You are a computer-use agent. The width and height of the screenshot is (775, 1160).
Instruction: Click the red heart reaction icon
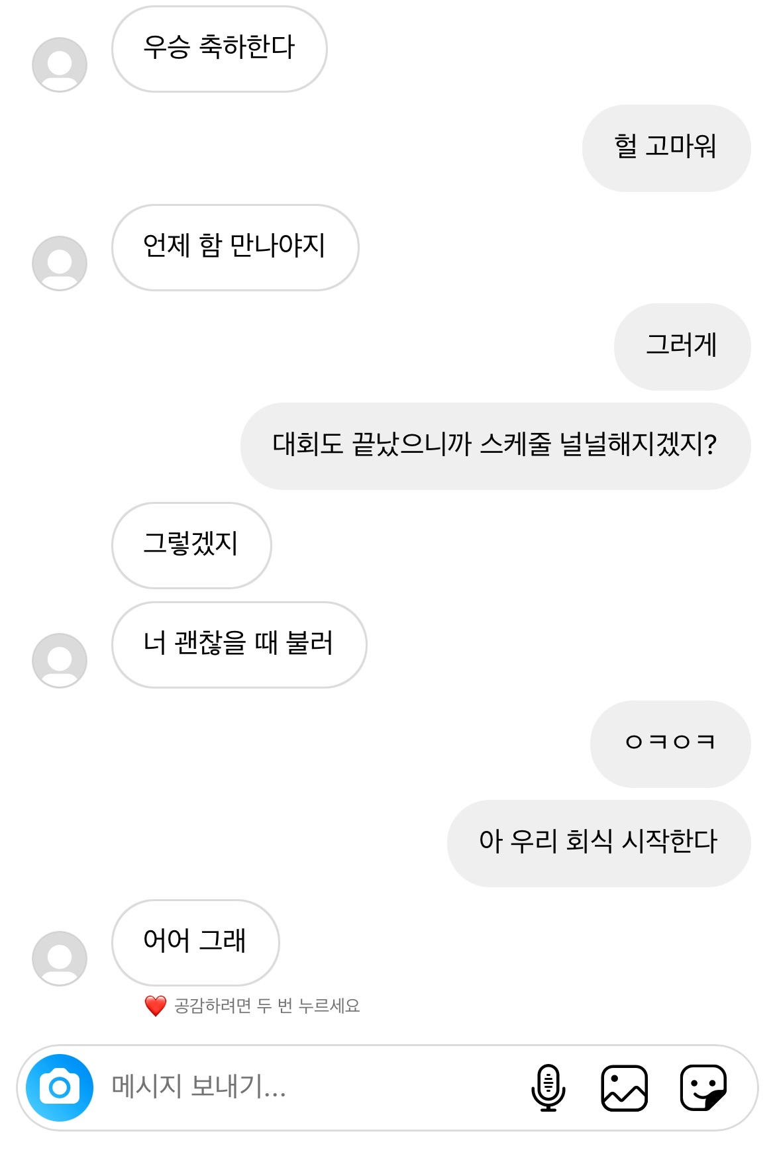click(155, 1006)
